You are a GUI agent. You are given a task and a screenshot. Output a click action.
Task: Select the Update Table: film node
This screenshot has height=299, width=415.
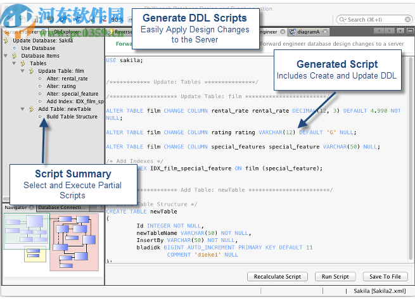(61, 71)
